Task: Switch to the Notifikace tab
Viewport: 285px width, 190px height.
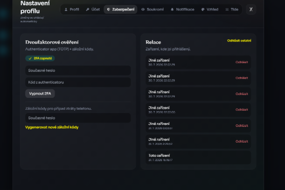Action: (182, 9)
